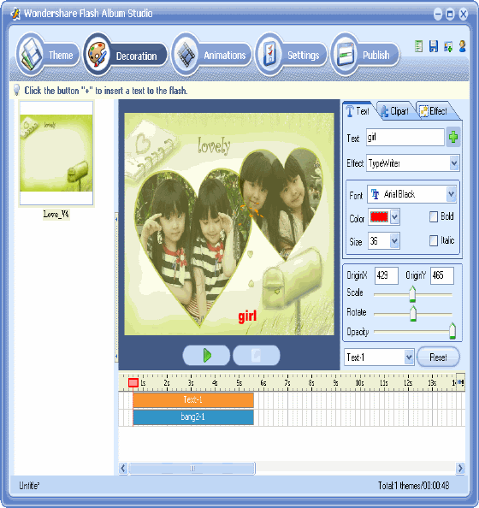Click the user profile icon in toolbar
This screenshot has height=508, width=479.
[x=463, y=46]
